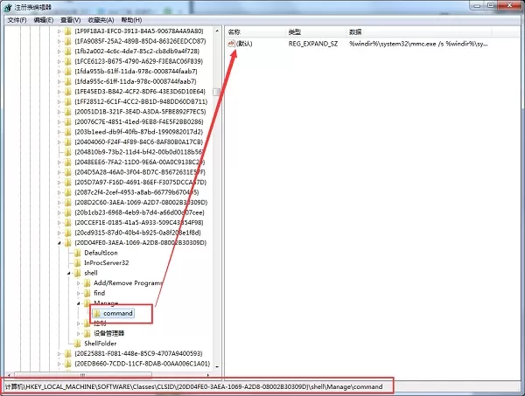Click the Registry Editor title bar icon
The height and width of the screenshot is (396, 525).
(x=7, y=7)
